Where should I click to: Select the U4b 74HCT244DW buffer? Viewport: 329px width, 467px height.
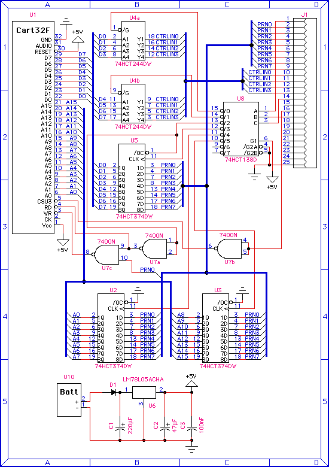tap(133, 104)
